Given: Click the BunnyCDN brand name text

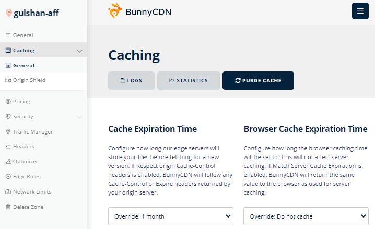Looking at the screenshot, I should [x=148, y=11].
